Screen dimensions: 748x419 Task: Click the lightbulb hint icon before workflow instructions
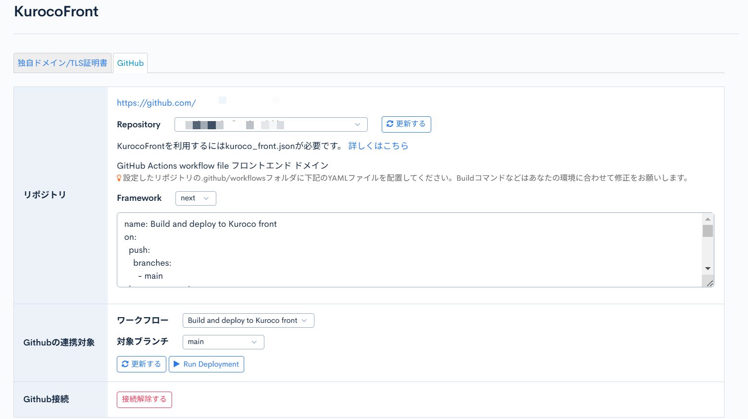coord(119,177)
